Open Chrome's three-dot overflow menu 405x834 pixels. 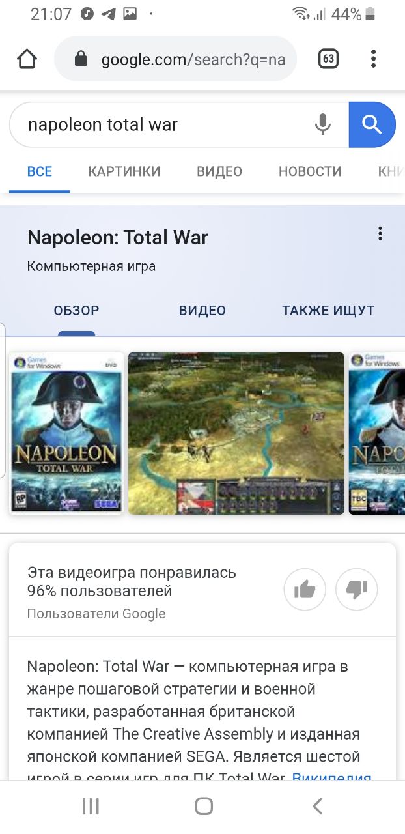click(373, 59)
